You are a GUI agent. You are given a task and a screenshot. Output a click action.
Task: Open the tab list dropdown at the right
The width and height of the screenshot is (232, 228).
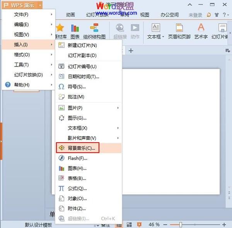228,51
